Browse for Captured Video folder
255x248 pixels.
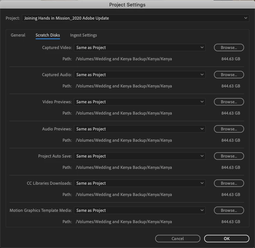pos(229,47)
